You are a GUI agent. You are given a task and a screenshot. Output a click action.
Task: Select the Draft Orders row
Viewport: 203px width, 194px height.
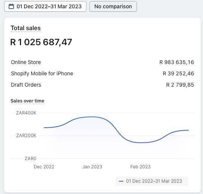[x=102, y=85]
